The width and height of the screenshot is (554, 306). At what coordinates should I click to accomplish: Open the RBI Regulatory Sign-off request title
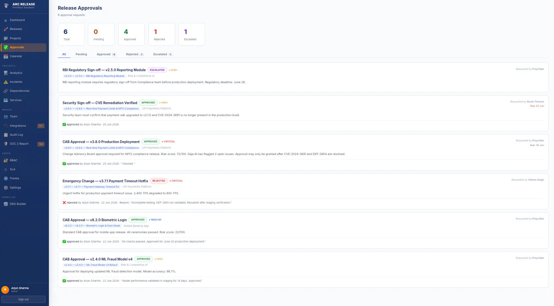click(x=104, y=70)
